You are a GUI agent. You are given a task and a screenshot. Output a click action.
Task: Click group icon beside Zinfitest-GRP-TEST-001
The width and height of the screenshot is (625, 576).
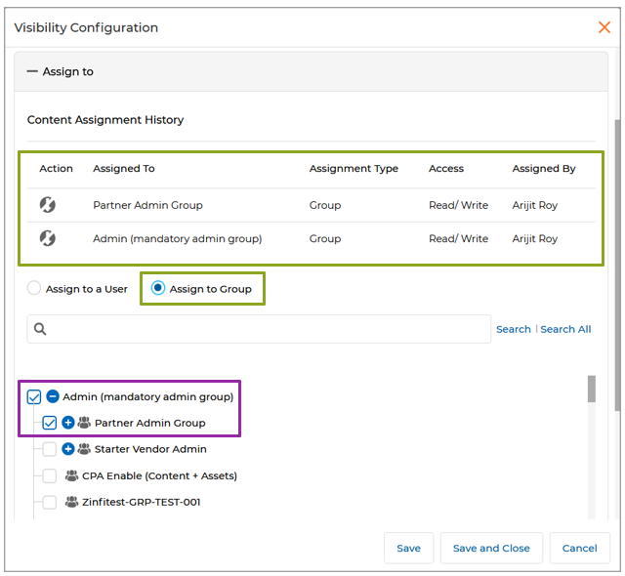pyautogui.click(x=71, y=502)
